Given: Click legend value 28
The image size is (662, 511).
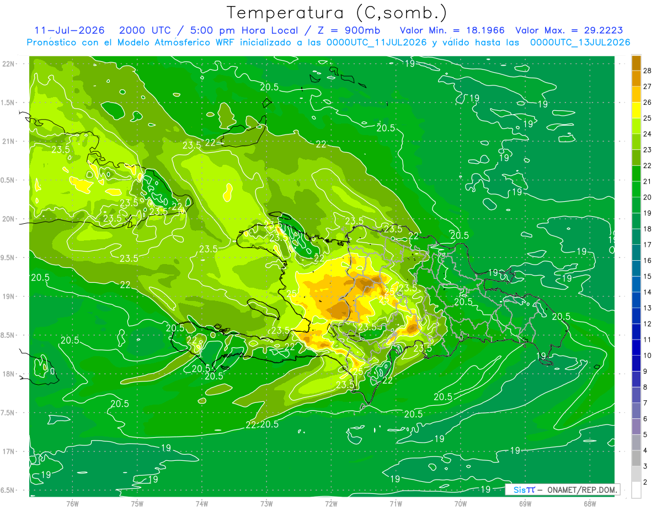Looking at the screenshot, I should pyautogui.click(x=648, y=71).
